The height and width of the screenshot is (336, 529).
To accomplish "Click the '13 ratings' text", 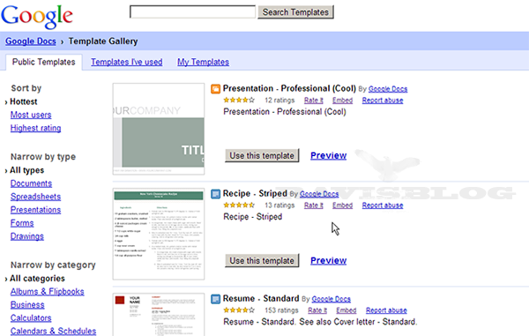I will 279,205.
